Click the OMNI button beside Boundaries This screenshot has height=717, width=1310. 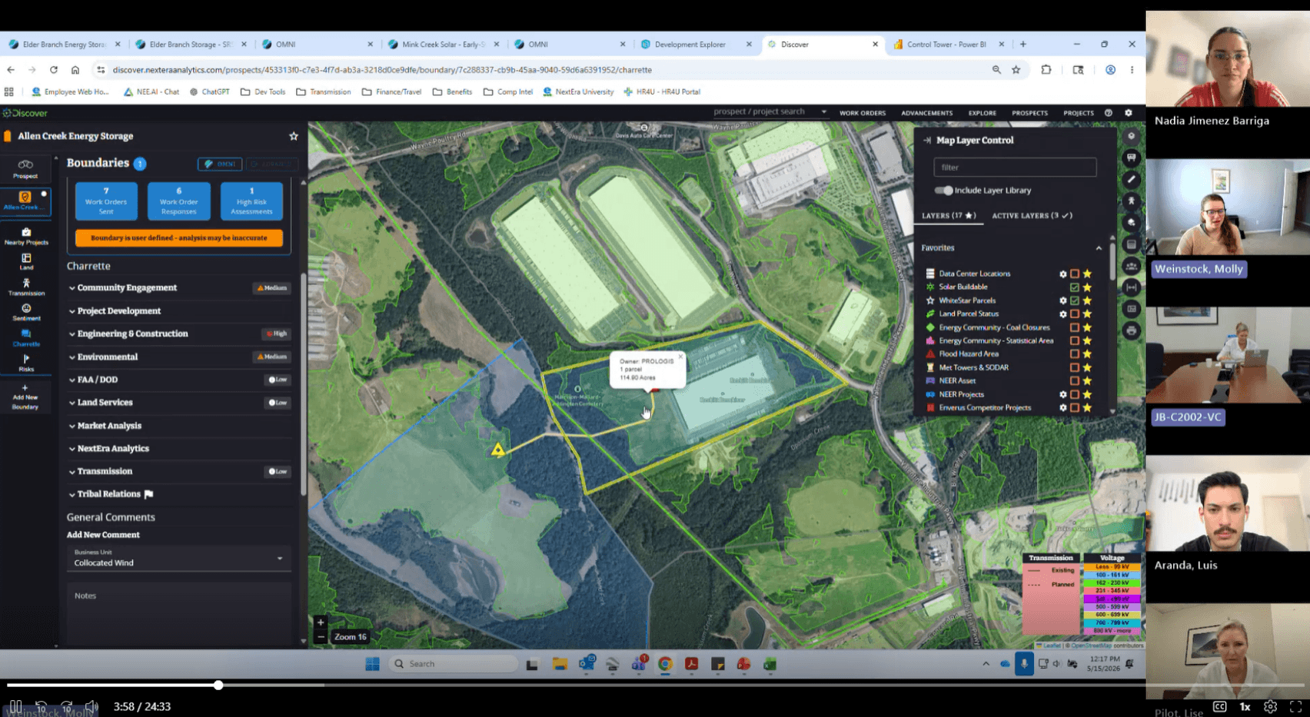tap(220, 164)
